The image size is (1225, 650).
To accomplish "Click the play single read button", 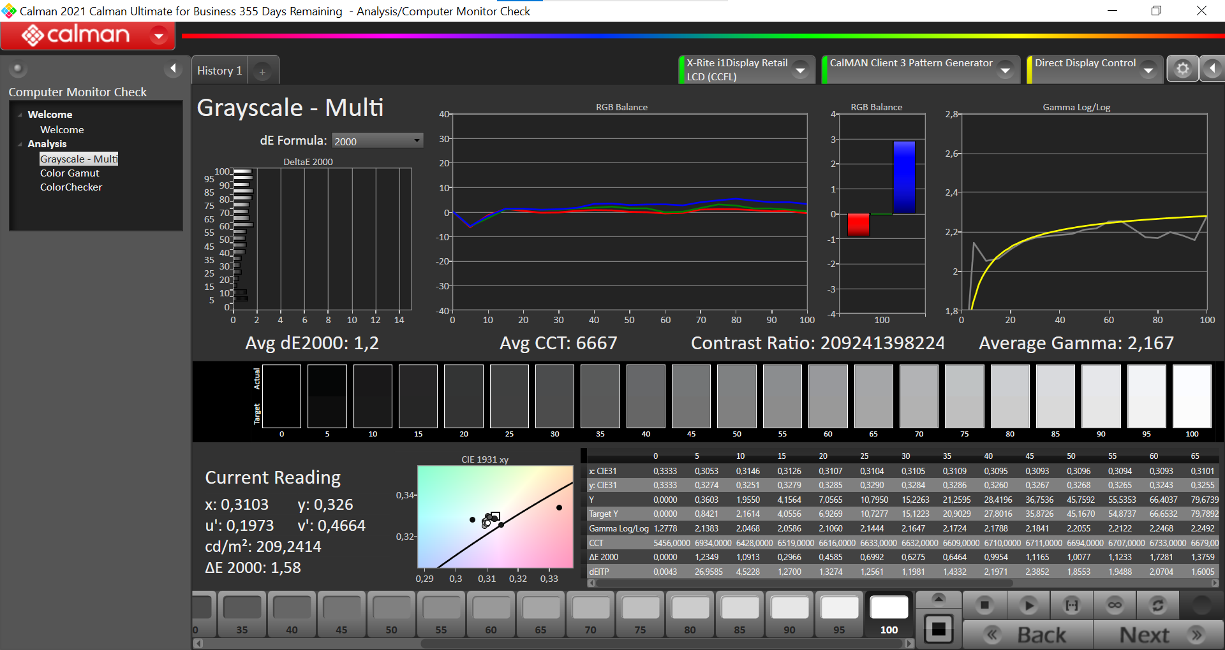I will (x=1028, y=605).
